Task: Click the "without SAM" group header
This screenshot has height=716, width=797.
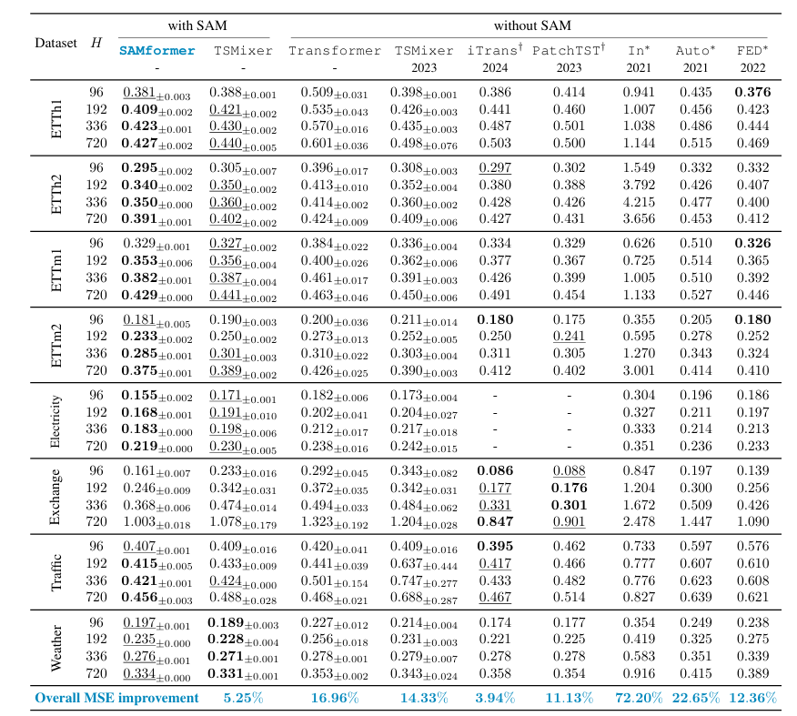Action: pyautogui.click(x=532, y=27)
